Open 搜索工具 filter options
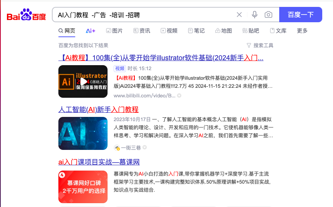Image resolution: width=333 pixels, height=207 pixels. (x=260, y=45)
